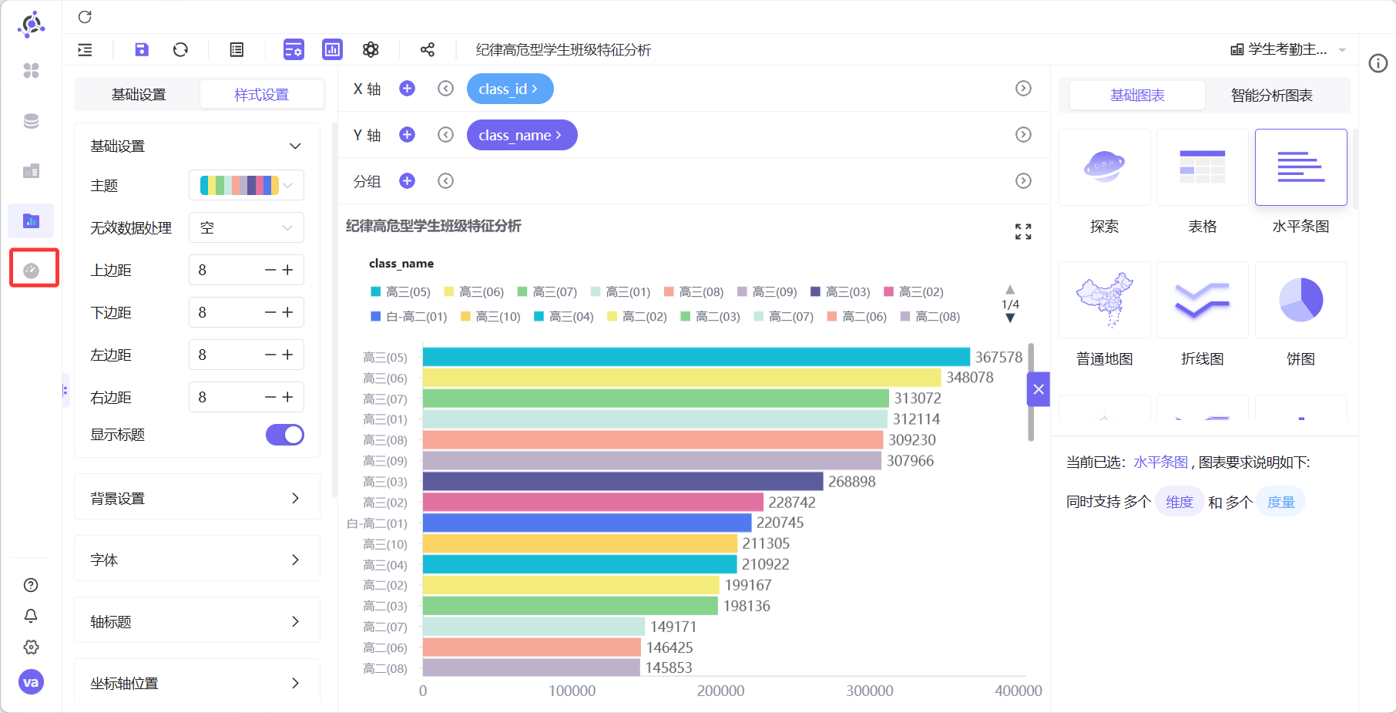Add a field to X axis
This screenshot has width=1396, height=713.
tap(407, 89)
